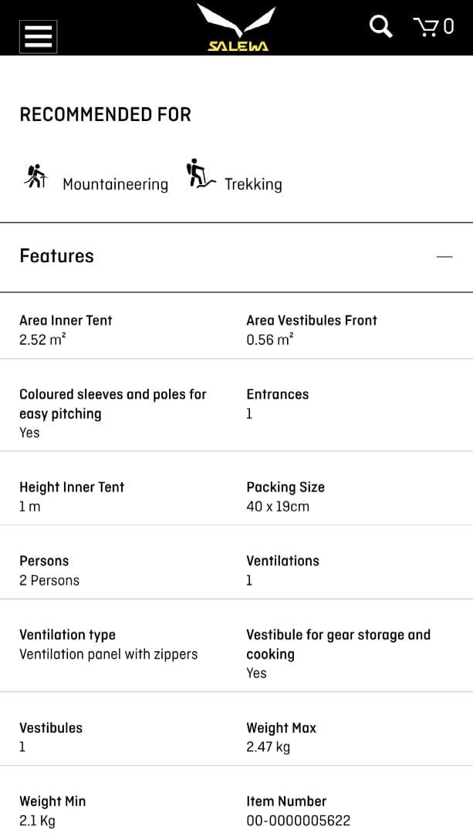473x833 pixels.
Task: Open search with the magnifier icon
Action: (x=380, y=26)
